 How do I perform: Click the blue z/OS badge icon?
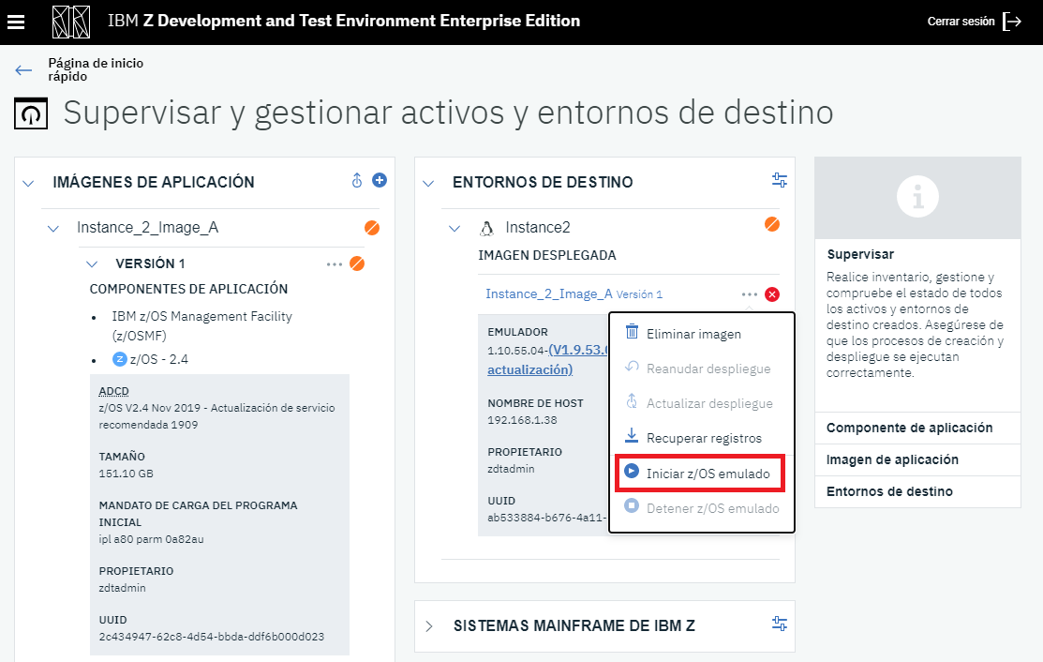119,359
